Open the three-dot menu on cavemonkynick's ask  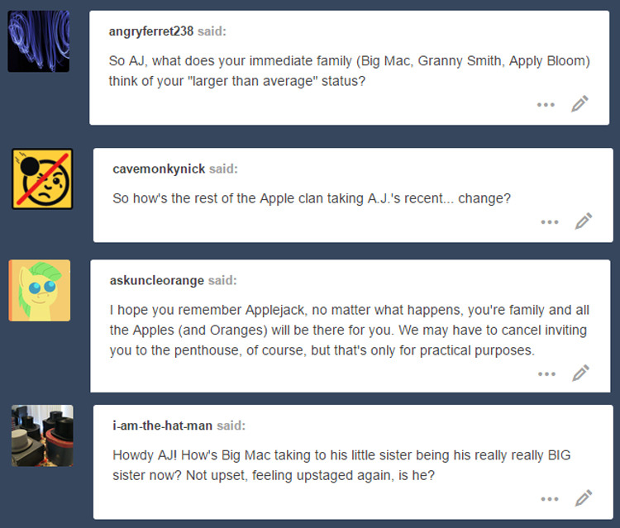click(x=550, y=222)
